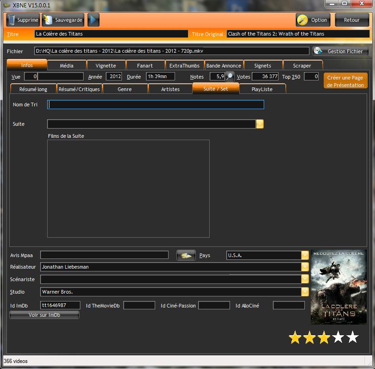Click the fifth rating star
The height and width of the screenshot is (369, 375).
pos(352,338)
